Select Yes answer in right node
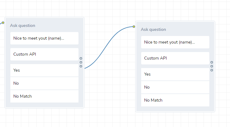 point(175,74)
